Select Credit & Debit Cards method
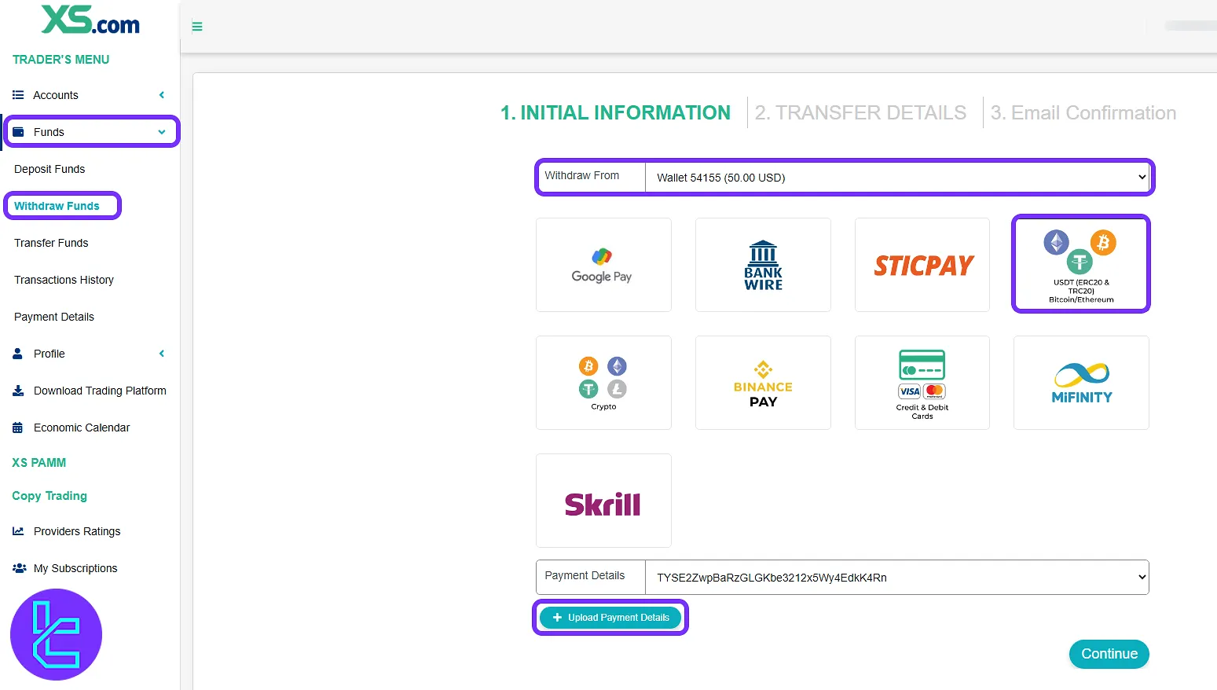Screen dimensions: 1217x690 tap(922, 383)
